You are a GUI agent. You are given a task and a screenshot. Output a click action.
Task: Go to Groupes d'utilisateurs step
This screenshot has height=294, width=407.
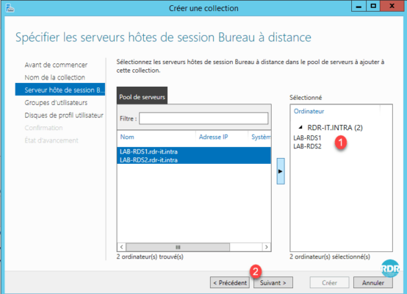56,103
